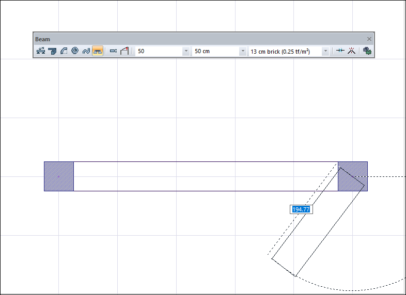Toggle the blue arrows-to-line alignment icon

coord(340,51)
